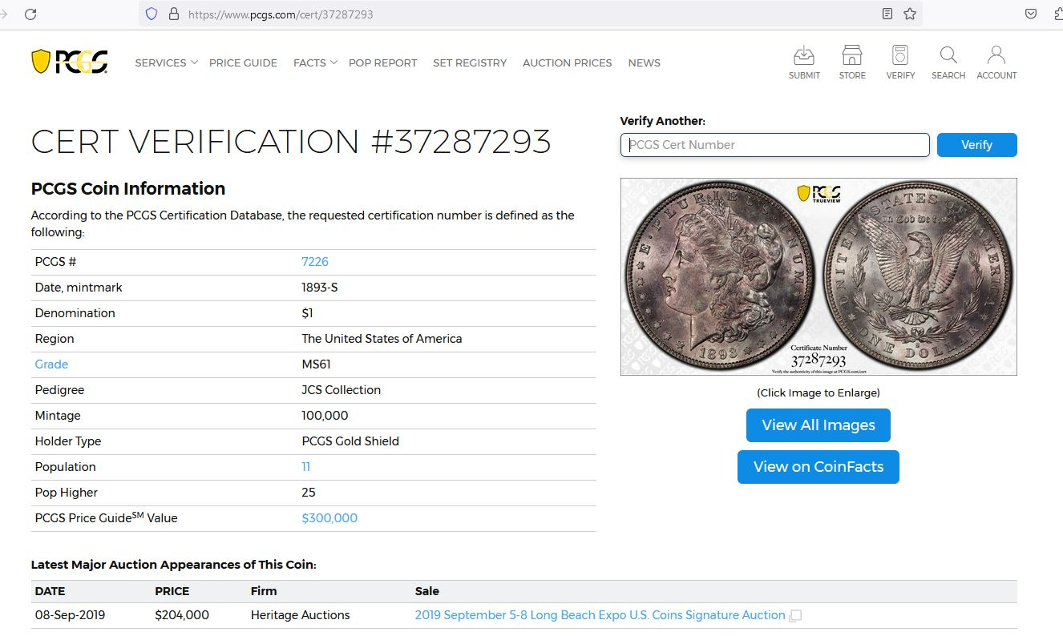
Task: Click the PCGS shield logo
Action: [x=70, y=62]
